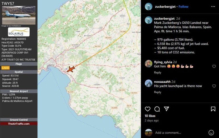Open zuckerbergjet profile picture in header
The height and width of the screenshot is (138, 219).
coord(148,7)
